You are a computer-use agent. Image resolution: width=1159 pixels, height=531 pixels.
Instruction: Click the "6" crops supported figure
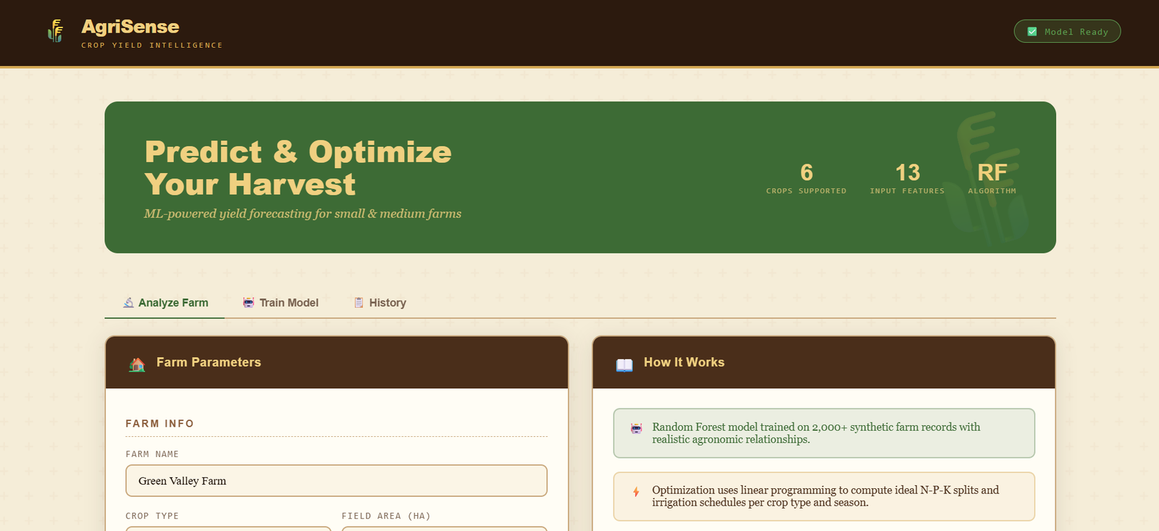coord(806,172)
